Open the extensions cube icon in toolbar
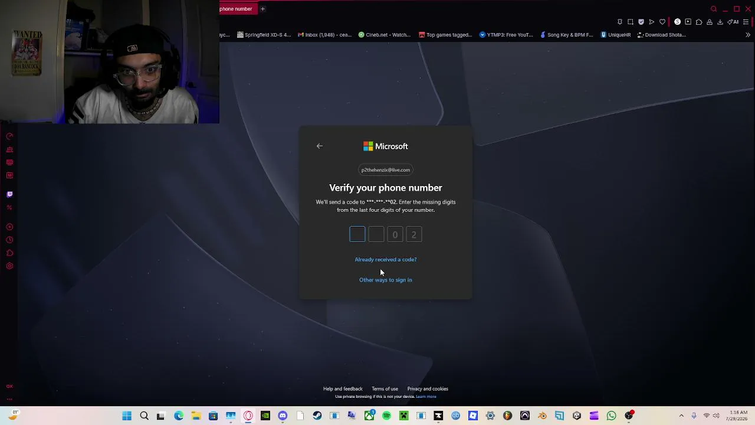755x425 pixels. (699, 22)
